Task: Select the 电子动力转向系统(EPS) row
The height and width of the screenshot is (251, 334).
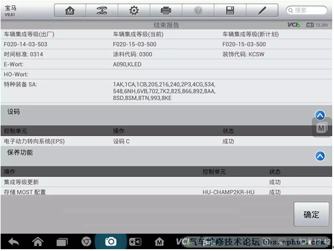Action: coord(166,141)
